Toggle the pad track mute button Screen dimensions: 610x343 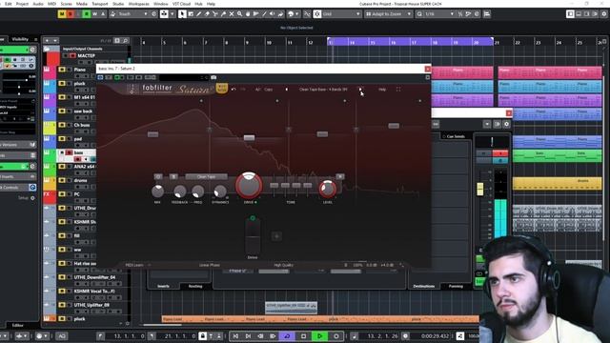62,139
